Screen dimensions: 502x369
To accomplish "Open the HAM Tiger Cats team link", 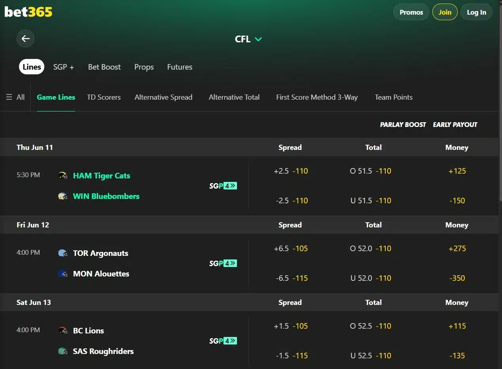I will tap(102, 176).
